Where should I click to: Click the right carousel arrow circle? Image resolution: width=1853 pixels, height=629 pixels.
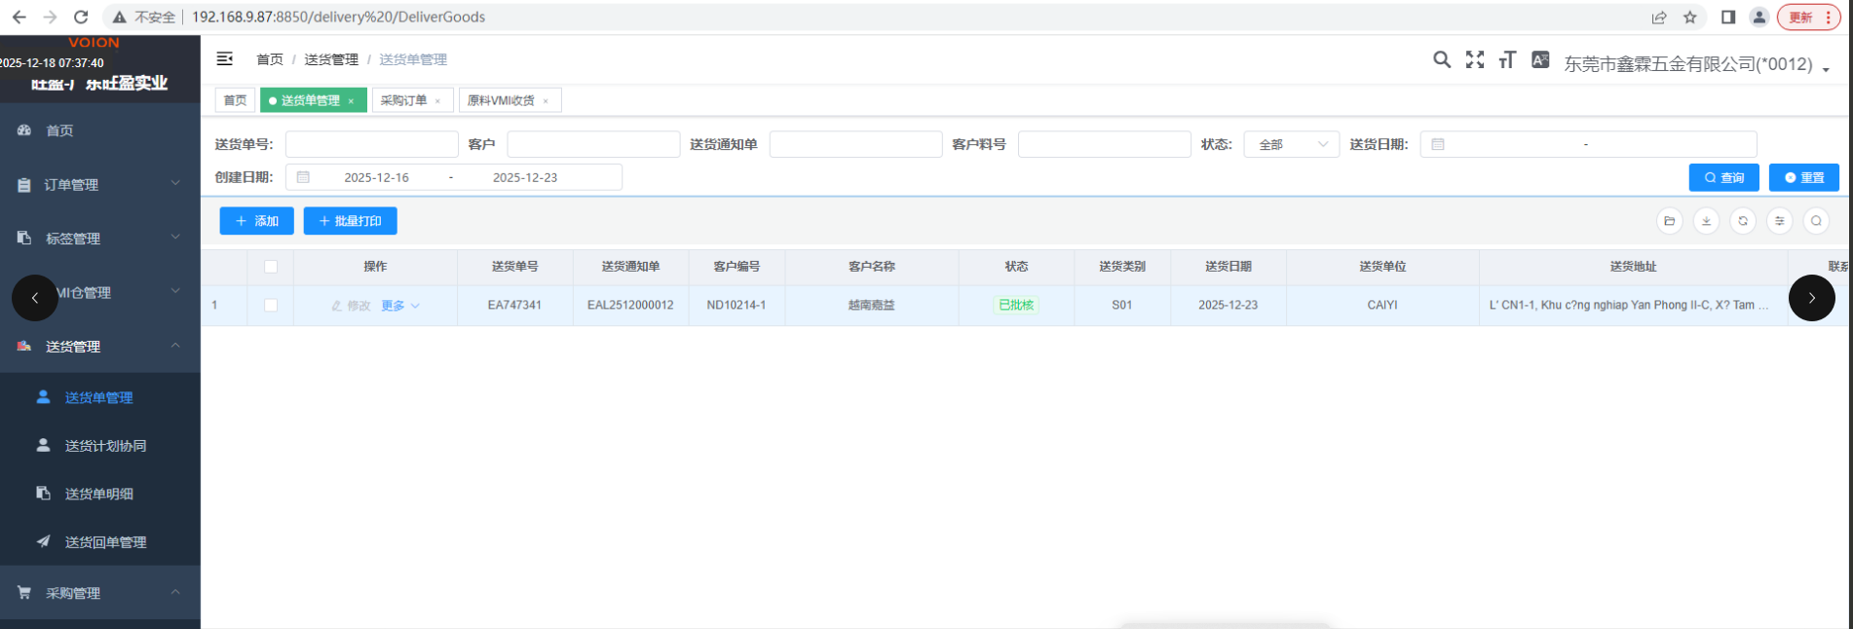click(1812, 298)
